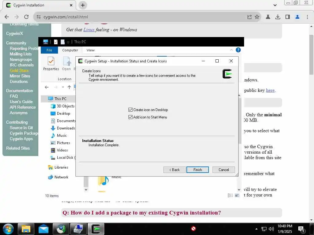314x235 pixels.
Task: Open the FAQ sidebar link
Action: 14,96
